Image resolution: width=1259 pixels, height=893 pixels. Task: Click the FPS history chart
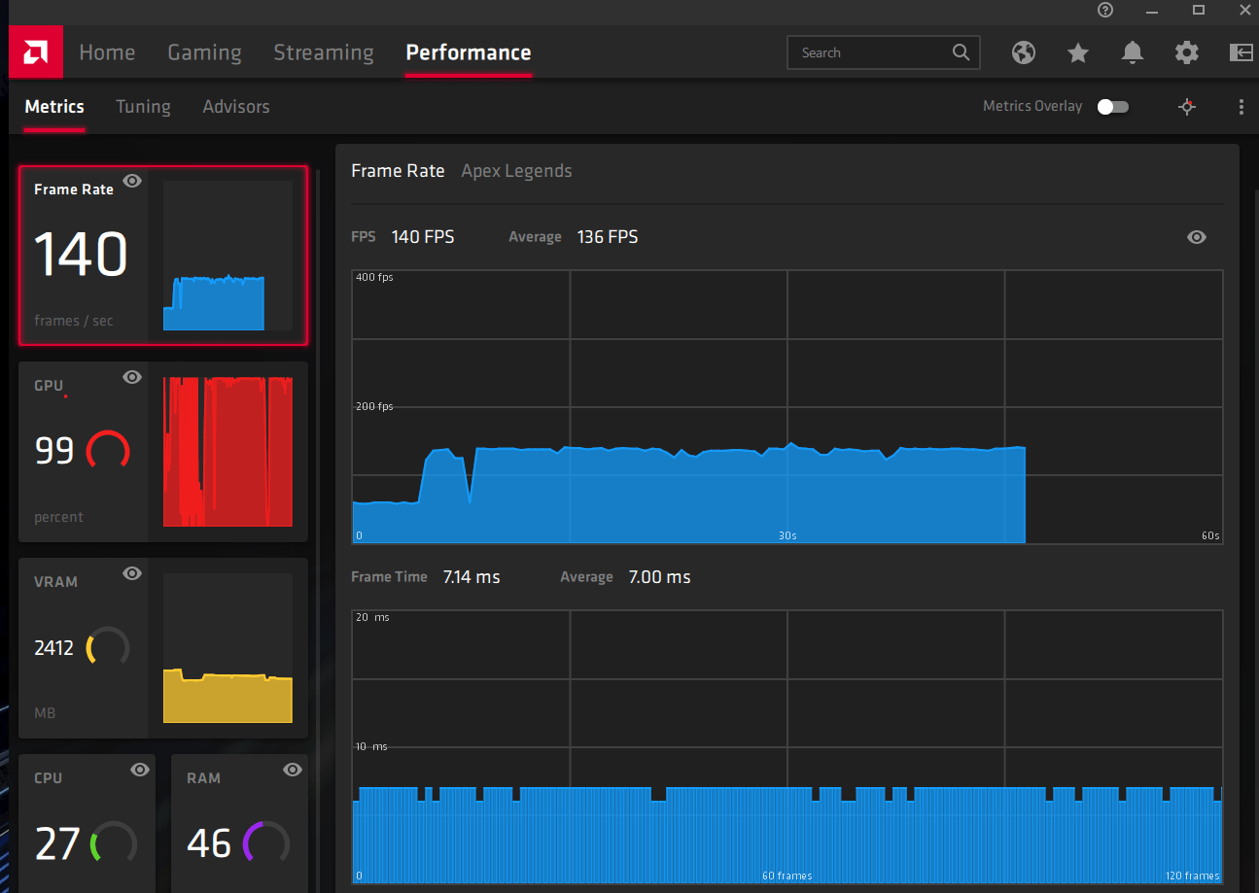pos(787,407)
